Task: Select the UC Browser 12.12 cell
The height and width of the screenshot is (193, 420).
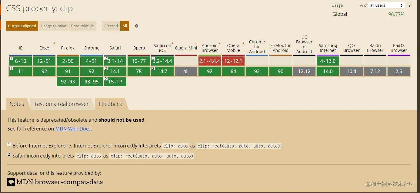Action: pos(304,71)
